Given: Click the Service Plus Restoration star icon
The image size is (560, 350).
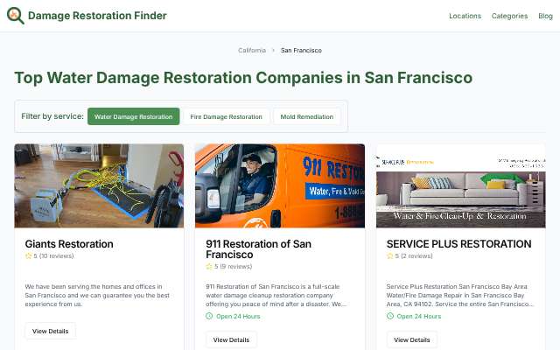Looking at the screenshot, I should pos(390,255).
